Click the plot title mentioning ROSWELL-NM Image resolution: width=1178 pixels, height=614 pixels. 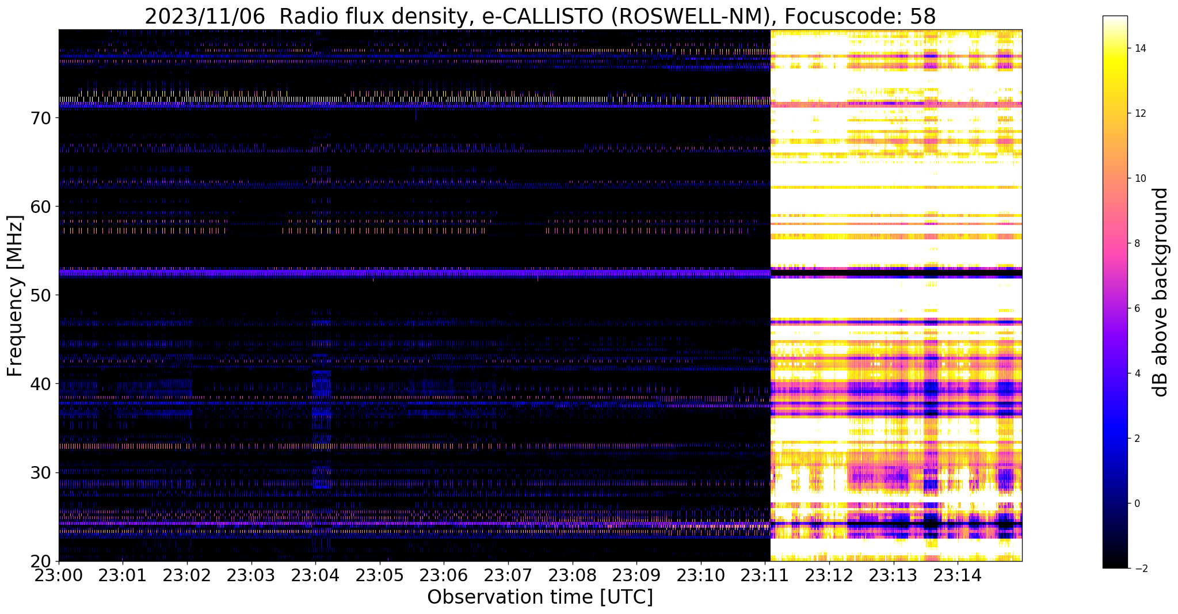540,16
